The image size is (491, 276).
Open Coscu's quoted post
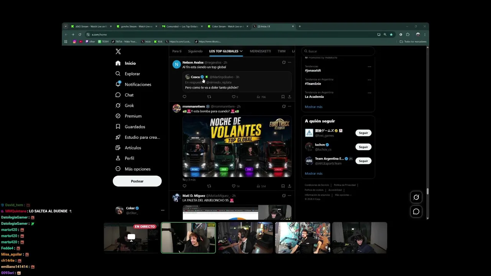click(237, 82)
